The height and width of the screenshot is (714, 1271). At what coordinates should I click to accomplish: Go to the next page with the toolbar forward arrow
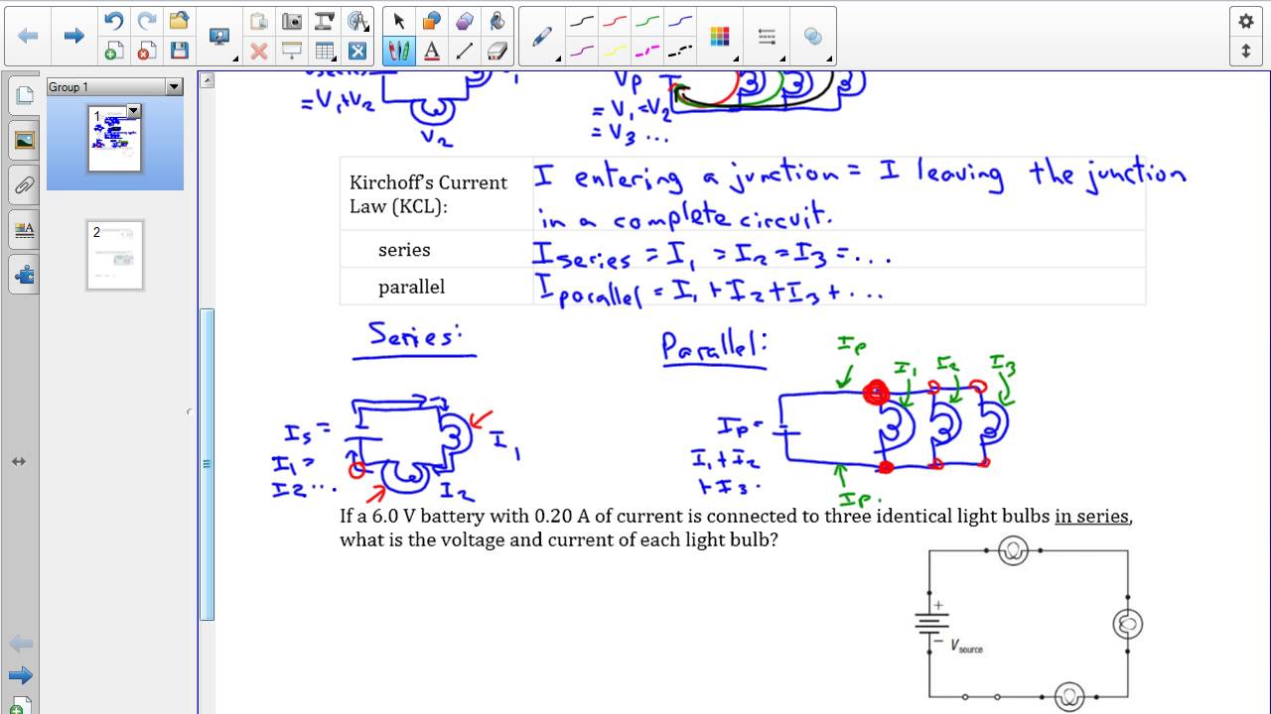(73, 36)
